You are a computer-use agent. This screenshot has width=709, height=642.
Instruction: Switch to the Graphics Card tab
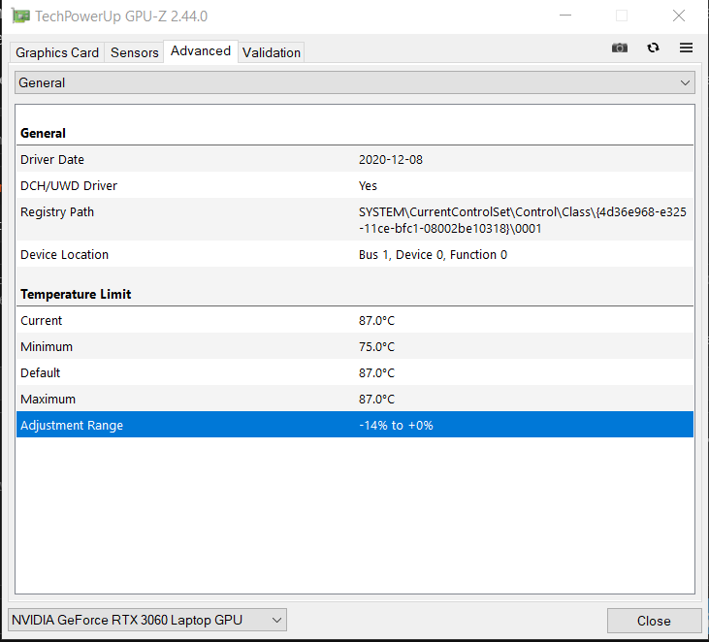57,52
